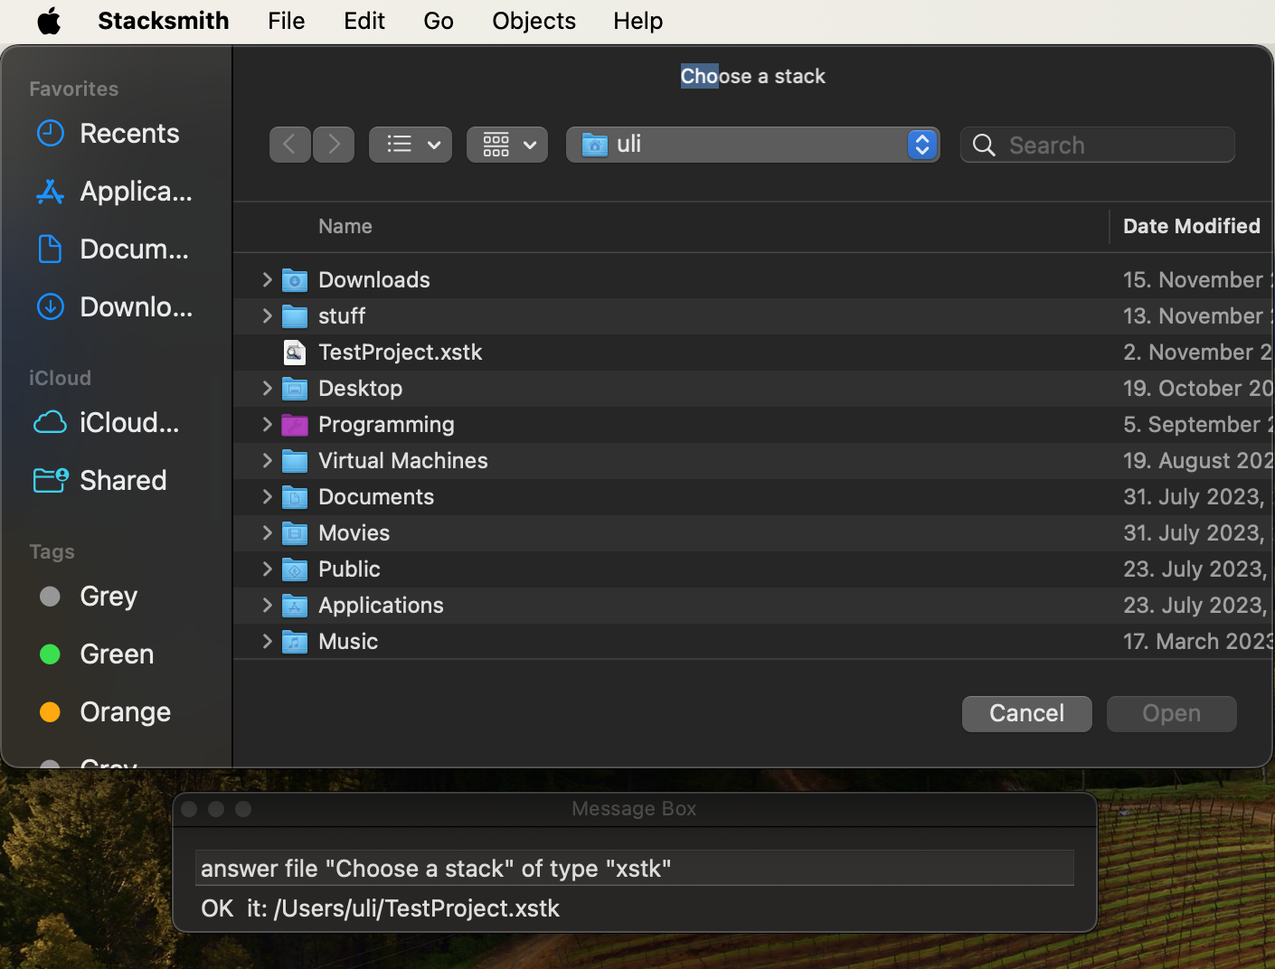Expand the Programming folder chevron
Image resolution: width=1275 pixels, height=969 pixels.
267,425
